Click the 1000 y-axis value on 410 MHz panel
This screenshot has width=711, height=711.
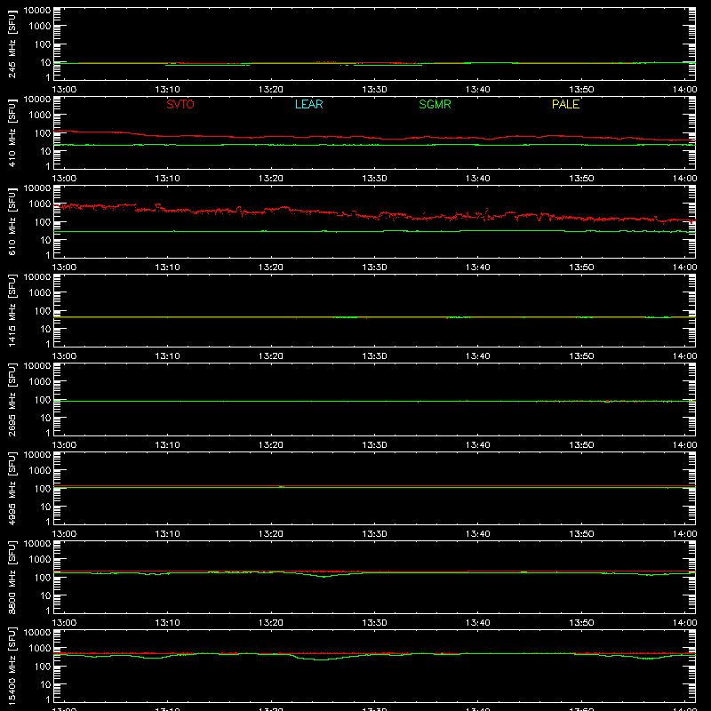click(40, 116)
